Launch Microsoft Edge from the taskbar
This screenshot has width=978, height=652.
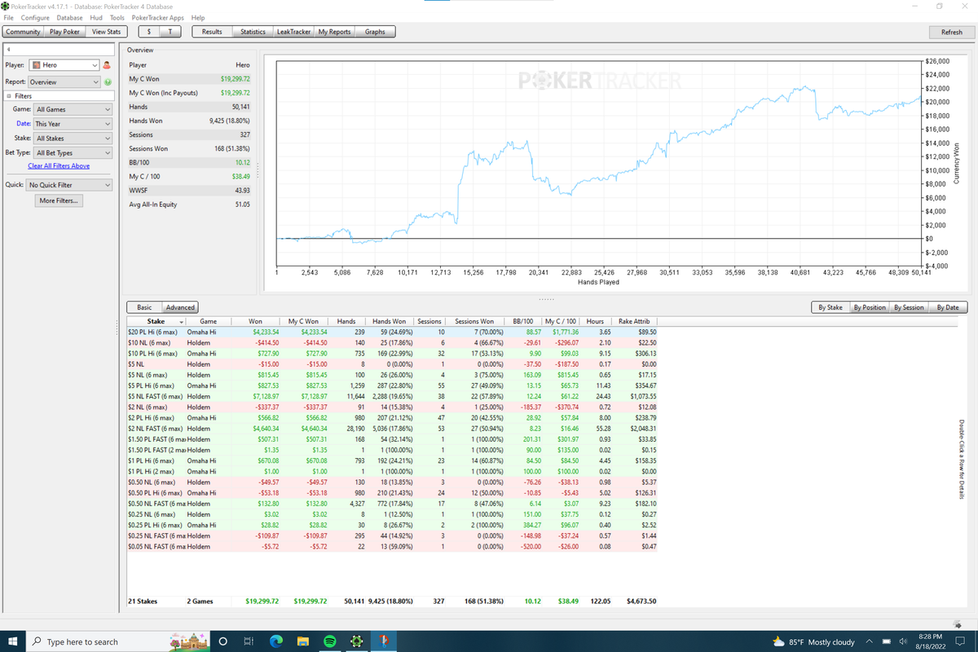pos(275,641)
